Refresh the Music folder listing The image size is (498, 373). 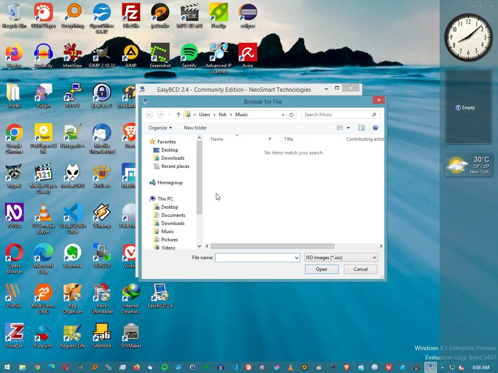[291, 115]
